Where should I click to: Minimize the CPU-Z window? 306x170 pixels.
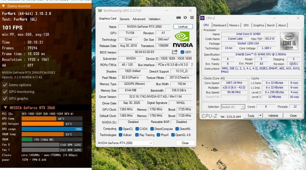[x=274, y=18]
